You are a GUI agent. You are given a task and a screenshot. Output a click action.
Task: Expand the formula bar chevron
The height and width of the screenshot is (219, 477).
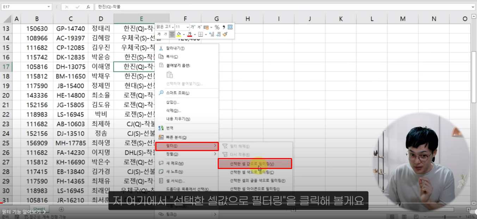[473, 7]
